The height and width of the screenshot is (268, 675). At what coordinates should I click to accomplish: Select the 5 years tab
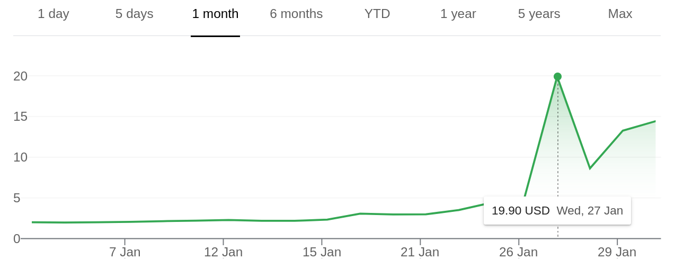(x=539, y=14)
